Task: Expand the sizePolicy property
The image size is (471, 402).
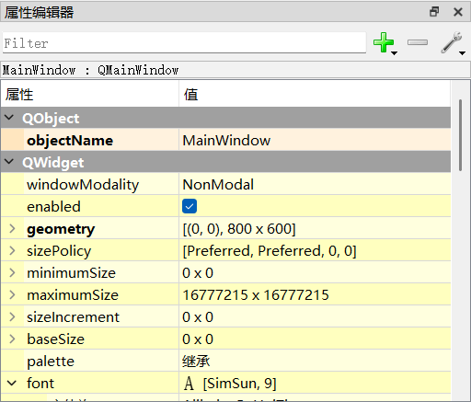Action: [x=12, y=251]
